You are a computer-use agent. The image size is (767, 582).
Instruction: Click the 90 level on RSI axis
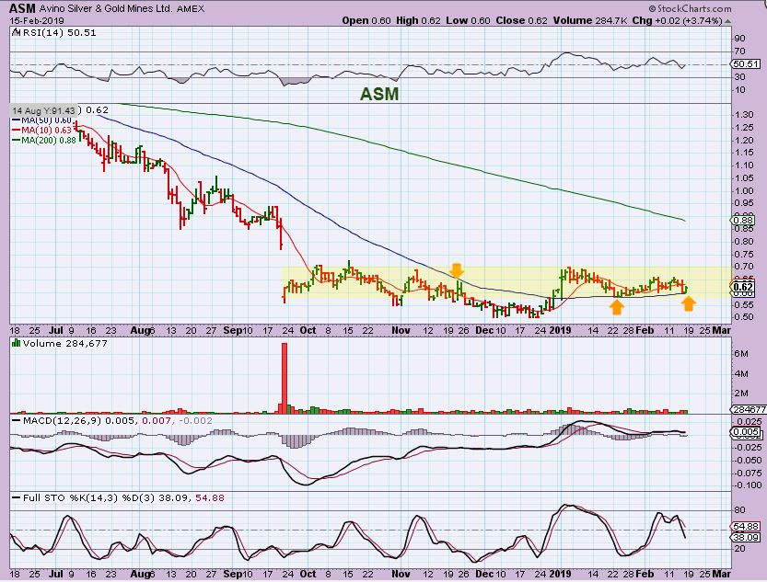point(740,39)
